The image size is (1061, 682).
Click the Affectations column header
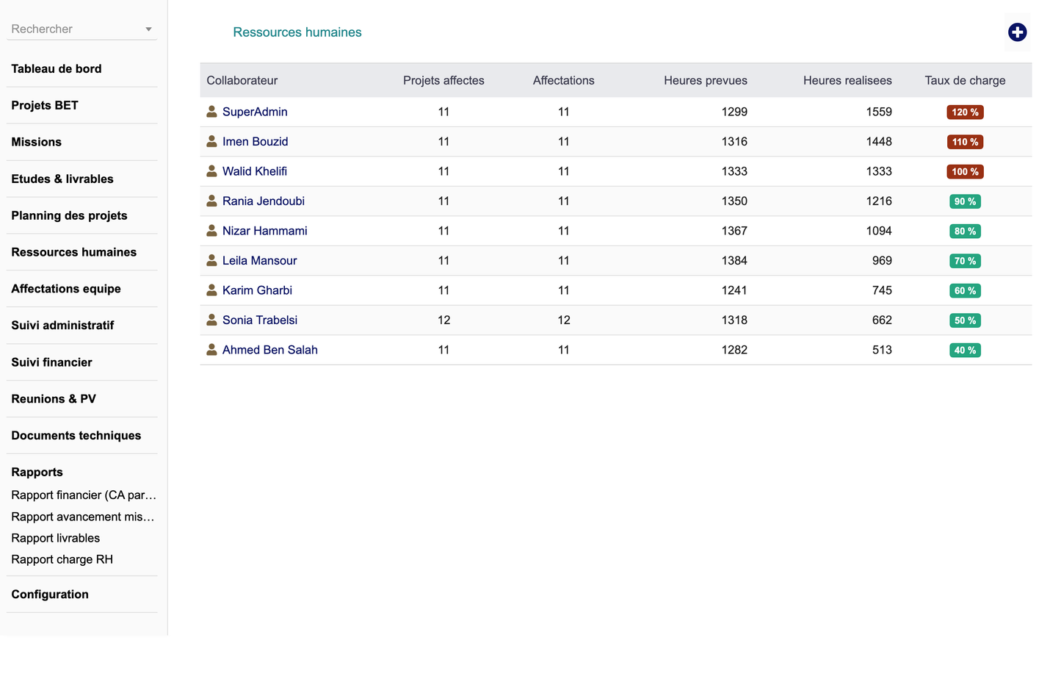click(x=563, y=80)
